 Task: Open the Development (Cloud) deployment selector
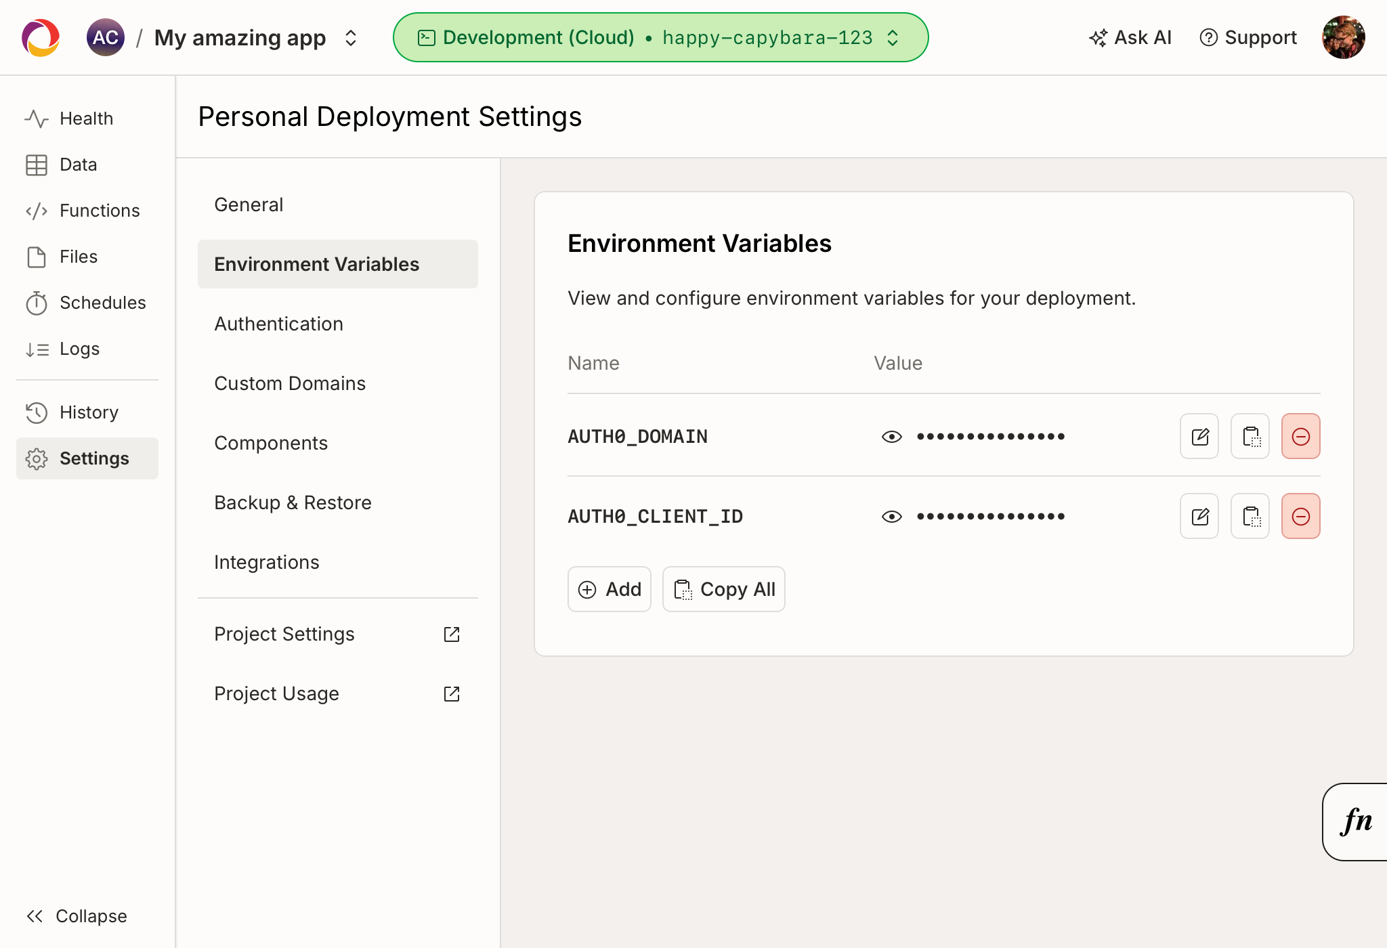coord(660,37)
